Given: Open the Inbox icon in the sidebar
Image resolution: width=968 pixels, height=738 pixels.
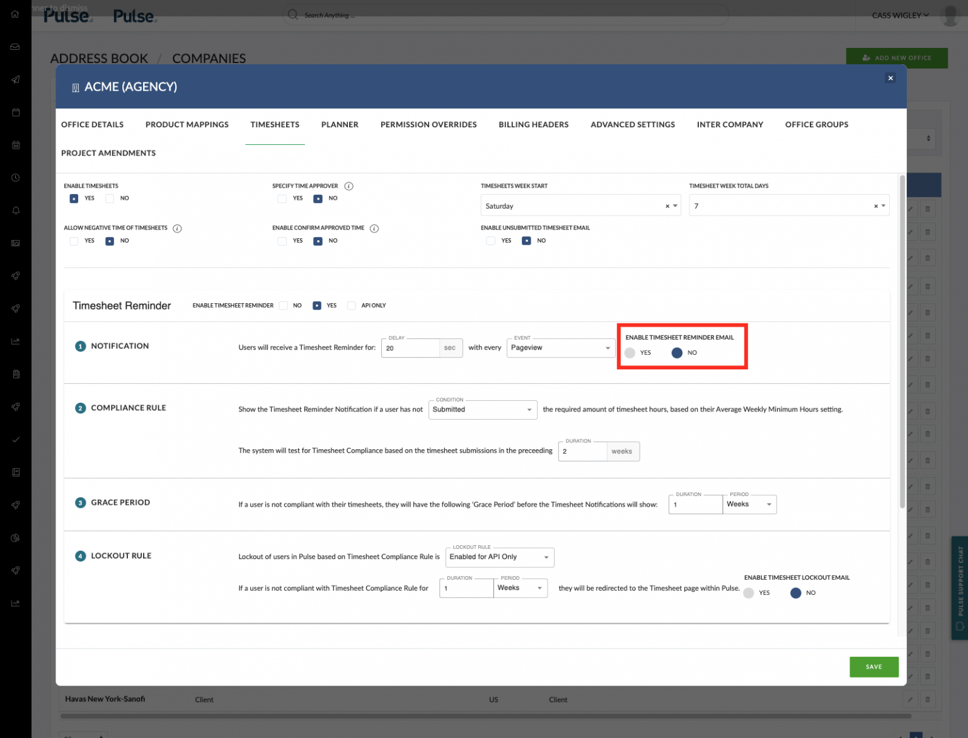Looking at the screenshot, I should pyautogui.click(x=14, y=46).
